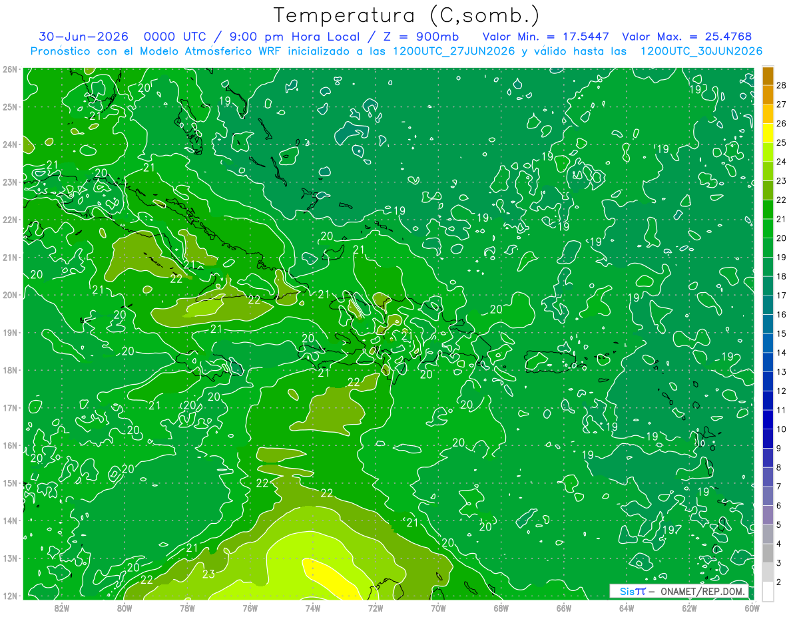This screenshot has height=617, width=799.
Task: Click the Valor Min. = 17.5447 readout
Action: pyautogui.click(x=545, y=37)
